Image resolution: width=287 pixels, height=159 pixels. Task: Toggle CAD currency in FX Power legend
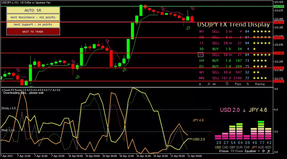[225, 147]
